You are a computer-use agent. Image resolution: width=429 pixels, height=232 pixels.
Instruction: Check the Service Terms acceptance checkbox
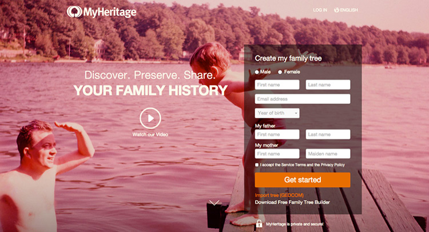coord(257,165)
